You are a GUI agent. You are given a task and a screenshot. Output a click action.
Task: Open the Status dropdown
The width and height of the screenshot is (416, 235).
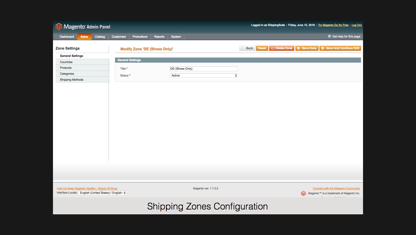pos(203,76)
